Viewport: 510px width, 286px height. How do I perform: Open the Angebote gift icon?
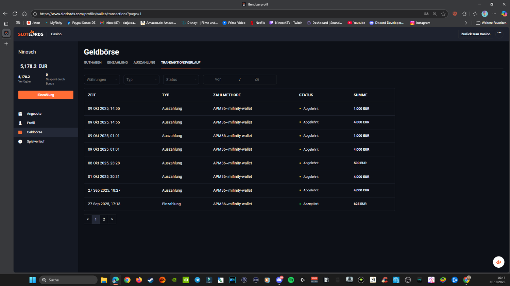[x=20, y=114]
